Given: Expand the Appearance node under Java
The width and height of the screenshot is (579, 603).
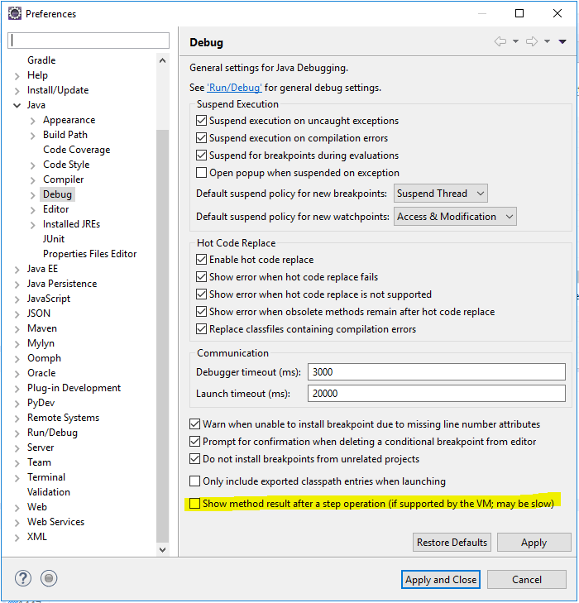Looking at the screenshot, I should (33, 121).
